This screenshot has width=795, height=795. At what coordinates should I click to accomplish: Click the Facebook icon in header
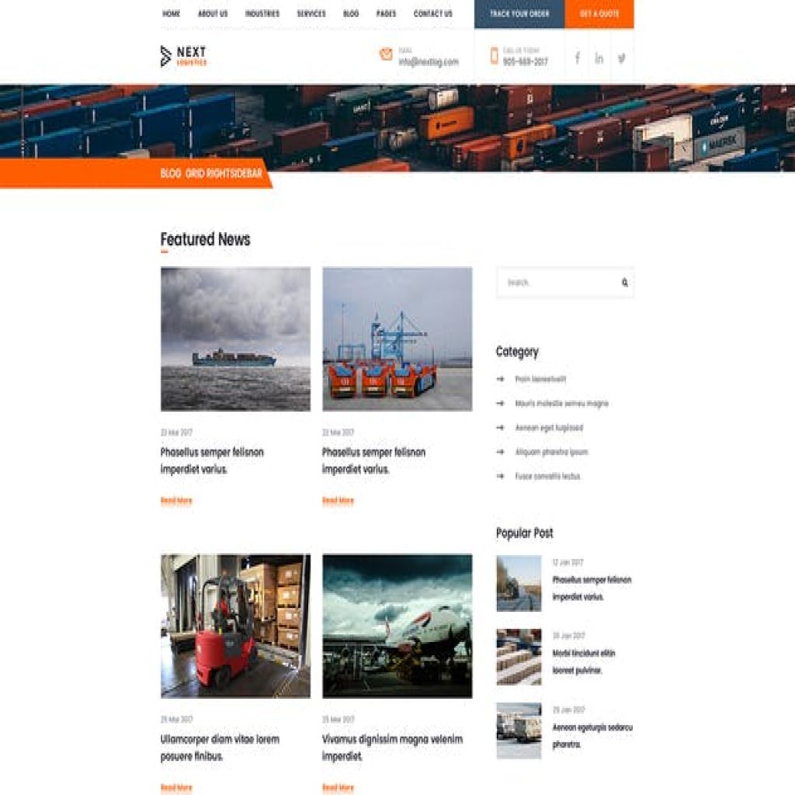pos(577,58)
